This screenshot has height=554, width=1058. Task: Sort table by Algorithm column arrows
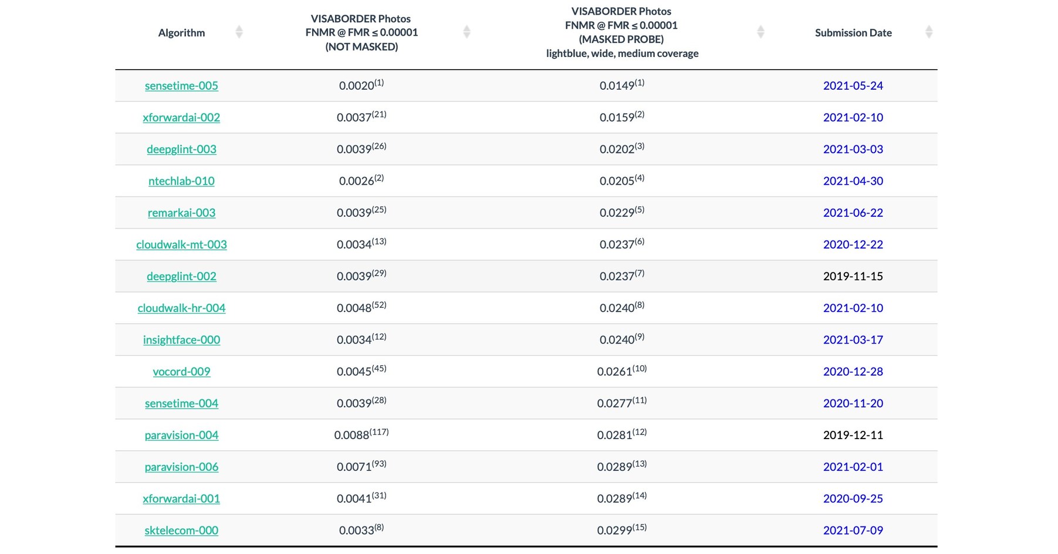(239, 32)
